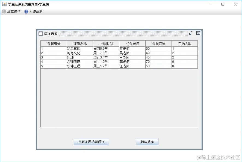Click the 确认选择 button

tap(147, 142)
